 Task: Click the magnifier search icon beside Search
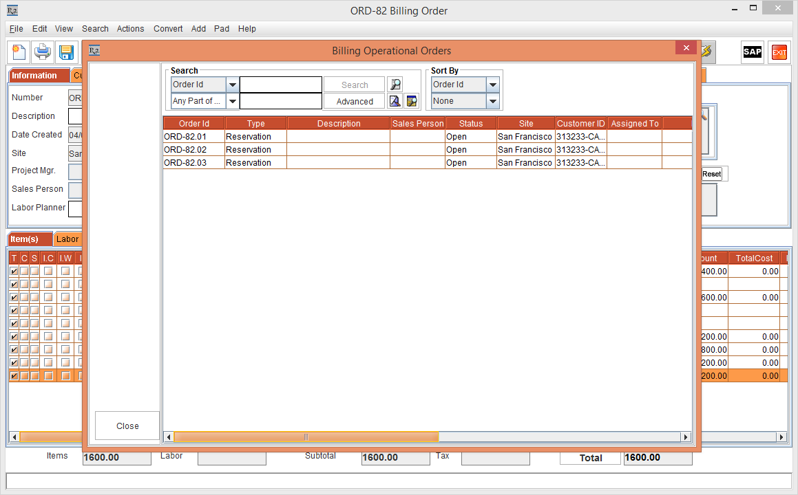[x=395, y=85]
